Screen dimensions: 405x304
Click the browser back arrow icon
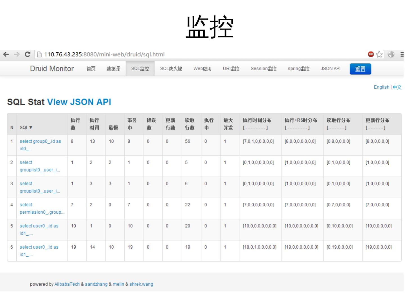click(6, 54)
